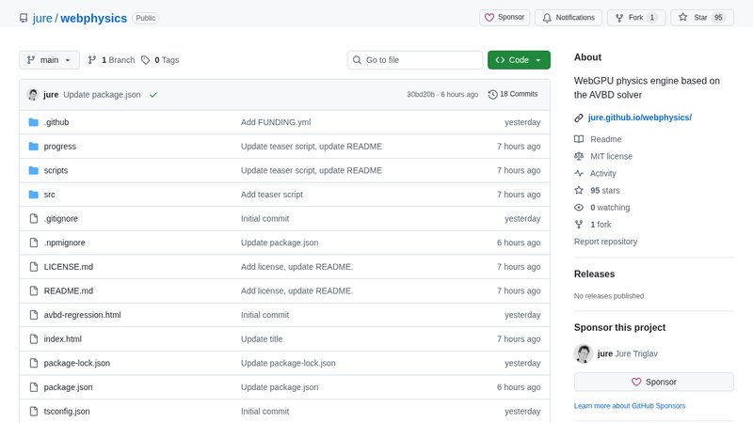Open the README.md file
The width and height of the screenshot is (753, 423).
point(69,290)
